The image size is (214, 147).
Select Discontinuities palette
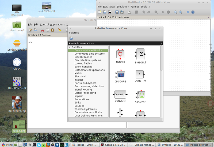tap(83, 57)
